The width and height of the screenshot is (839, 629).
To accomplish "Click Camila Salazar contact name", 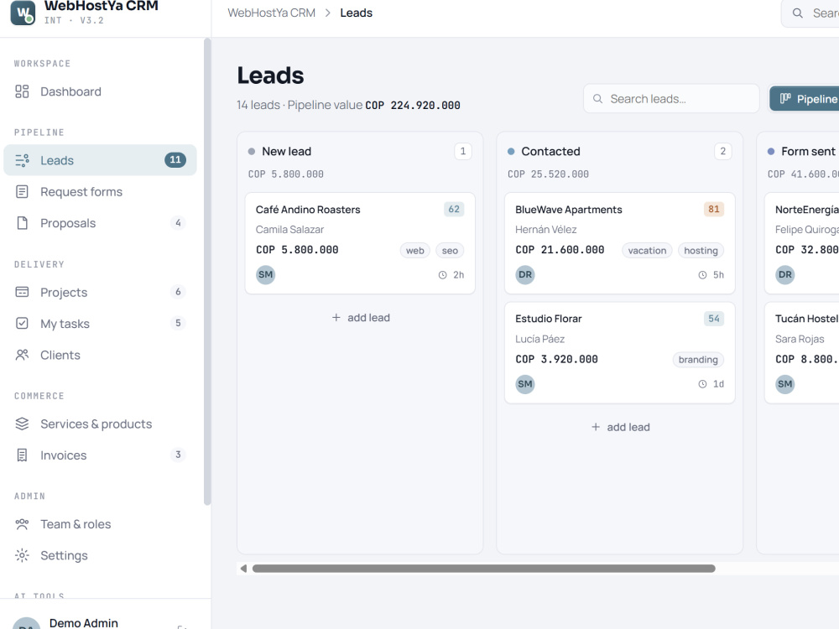I will tap(289, 230).
